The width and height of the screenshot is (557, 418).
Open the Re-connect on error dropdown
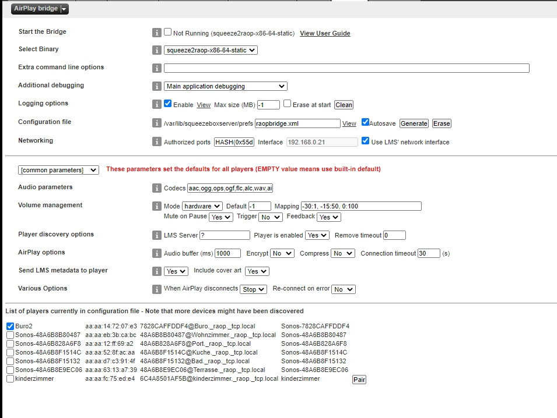point(344,289)
